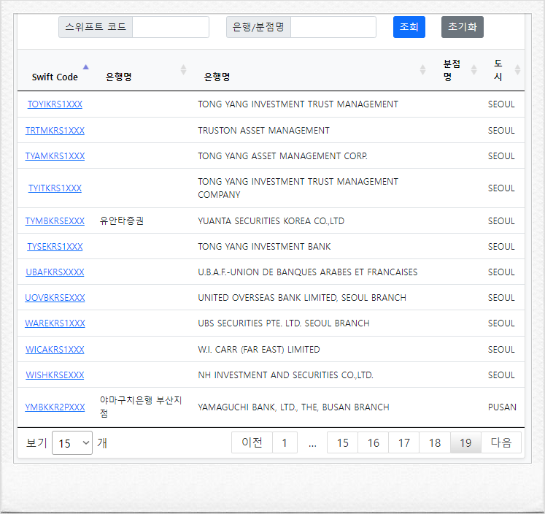Go to page 17
Viewport: 545px width, 514px height.
[x=404, y=442]
